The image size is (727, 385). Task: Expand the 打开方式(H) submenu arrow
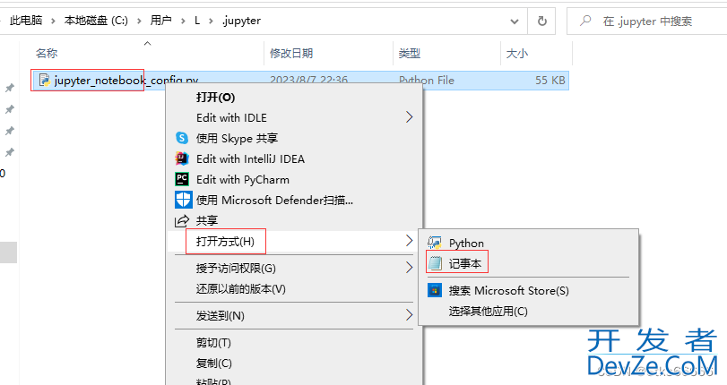[x=409, y=241]
